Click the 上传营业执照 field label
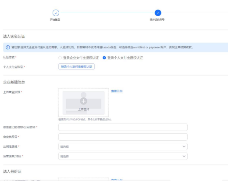 (x=12, y=92)
